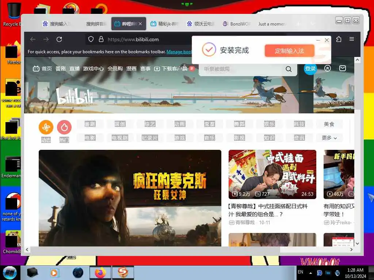Open a new browser tab with plus
This screenshot has height=280, width=374.
coord(298,24)
